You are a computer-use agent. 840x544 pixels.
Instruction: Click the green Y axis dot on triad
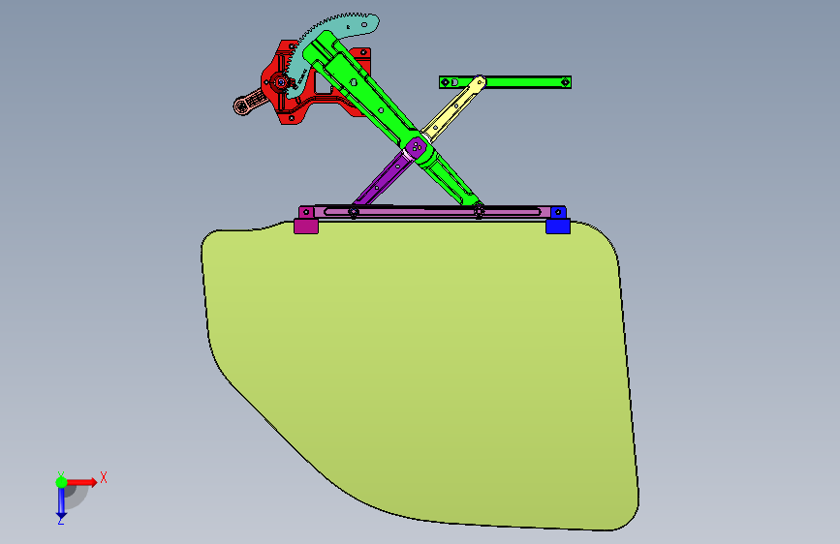pos(61,482)
